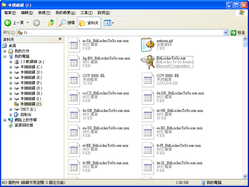Open the address bar dropdown

[226, 33]
